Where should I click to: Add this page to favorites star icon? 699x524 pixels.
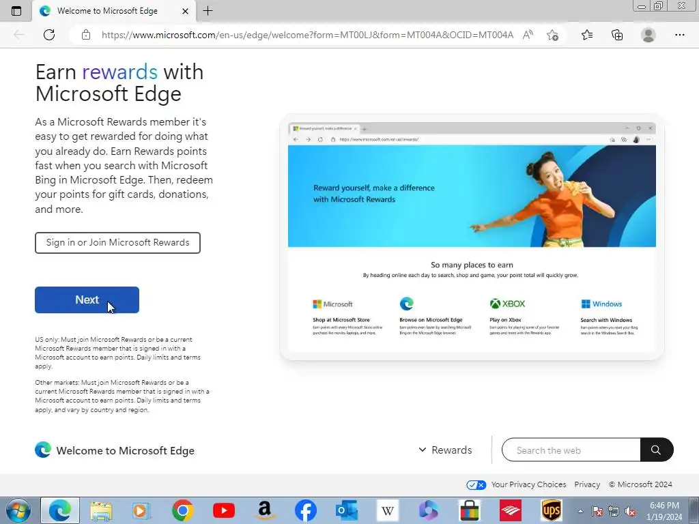tap(552, 35)
